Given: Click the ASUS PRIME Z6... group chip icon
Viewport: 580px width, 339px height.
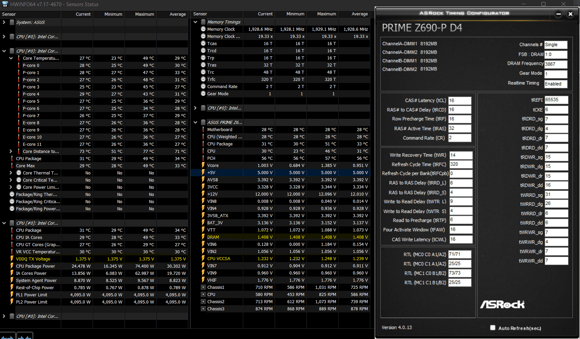Looking at the screenshot, I should pyautogui.click(x=203, y=122).
